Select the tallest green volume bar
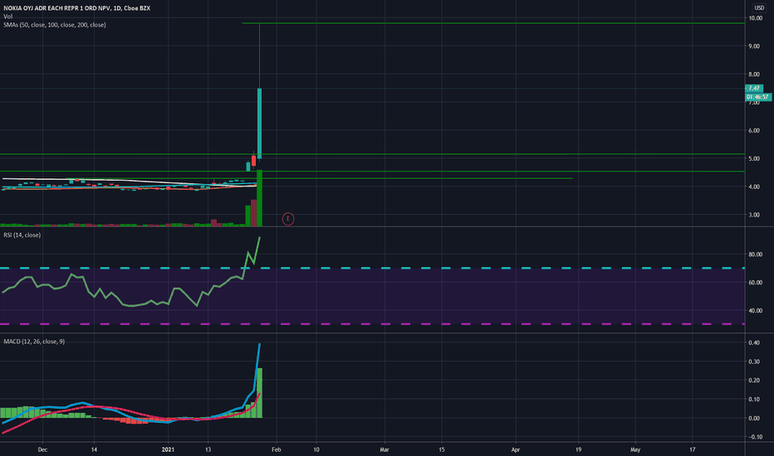 pos(259,198)
